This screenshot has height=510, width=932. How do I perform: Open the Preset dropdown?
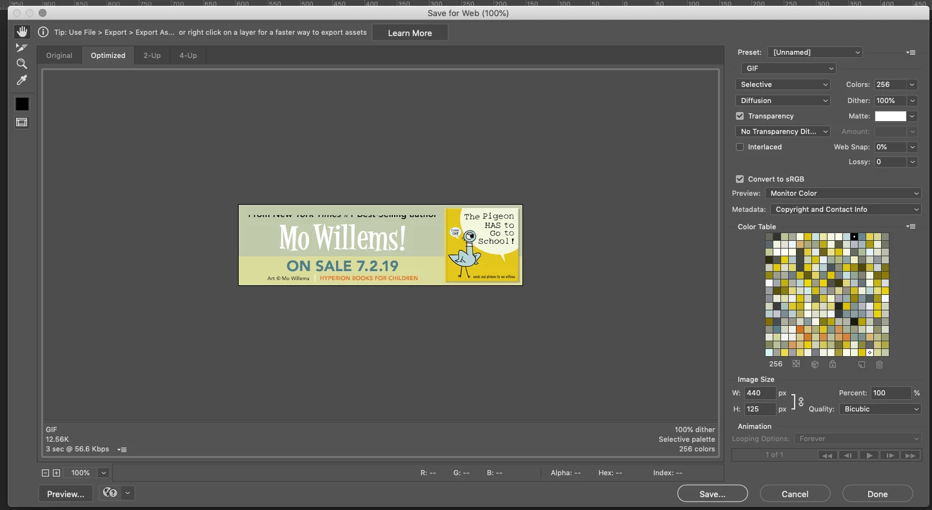[815, 52]
